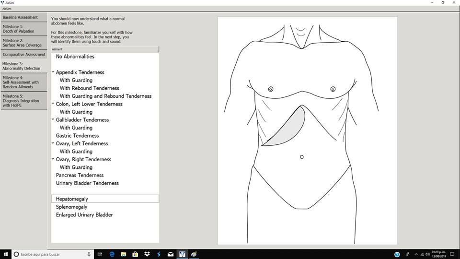This screenshot has height=259, width=460.
Task: Select the Splenomegaly ailment
Action: coord(71,207)
